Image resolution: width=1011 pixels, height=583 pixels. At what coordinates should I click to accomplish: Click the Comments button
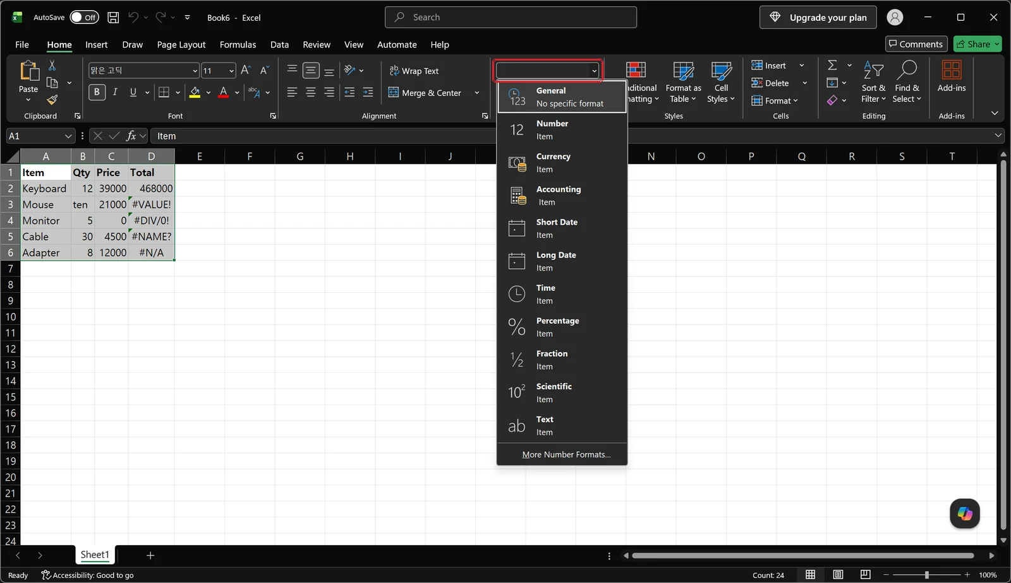916,44
